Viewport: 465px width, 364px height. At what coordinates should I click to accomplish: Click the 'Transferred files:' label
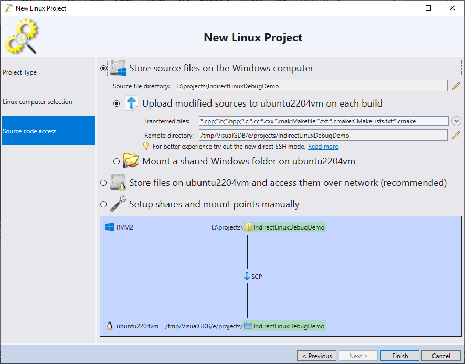pos(167,121)
